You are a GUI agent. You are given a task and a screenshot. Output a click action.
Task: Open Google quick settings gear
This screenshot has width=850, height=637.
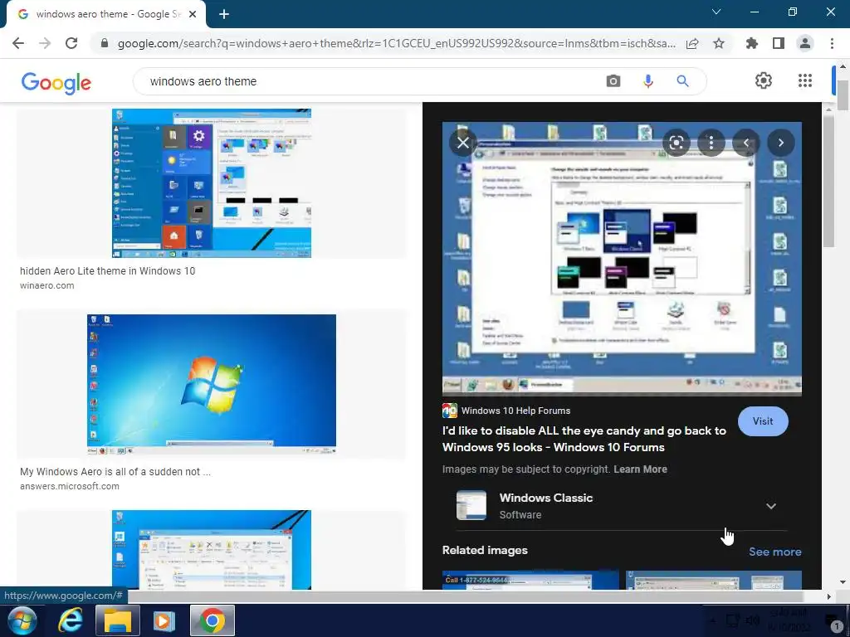click(764, 80)
